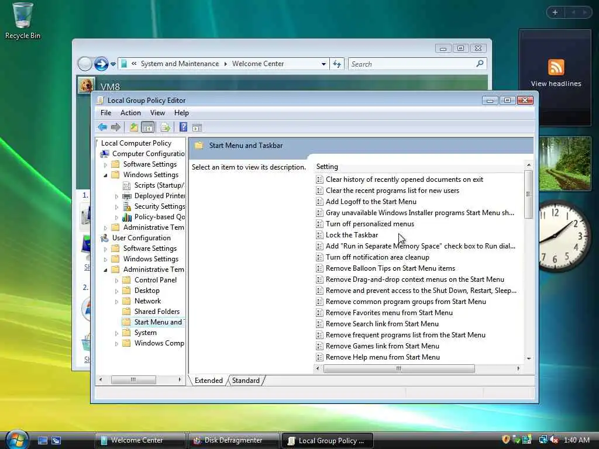Switch to the Extended tab

208,380
